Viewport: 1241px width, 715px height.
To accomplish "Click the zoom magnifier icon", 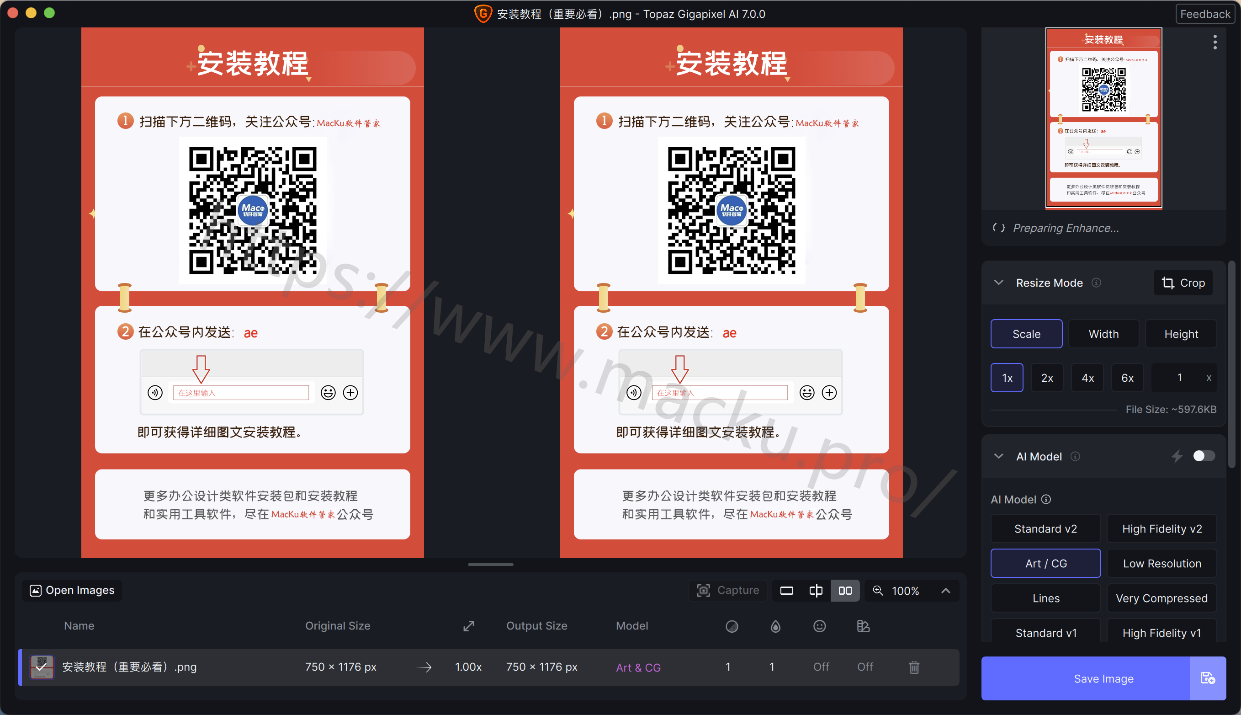I will pos(878,591).
